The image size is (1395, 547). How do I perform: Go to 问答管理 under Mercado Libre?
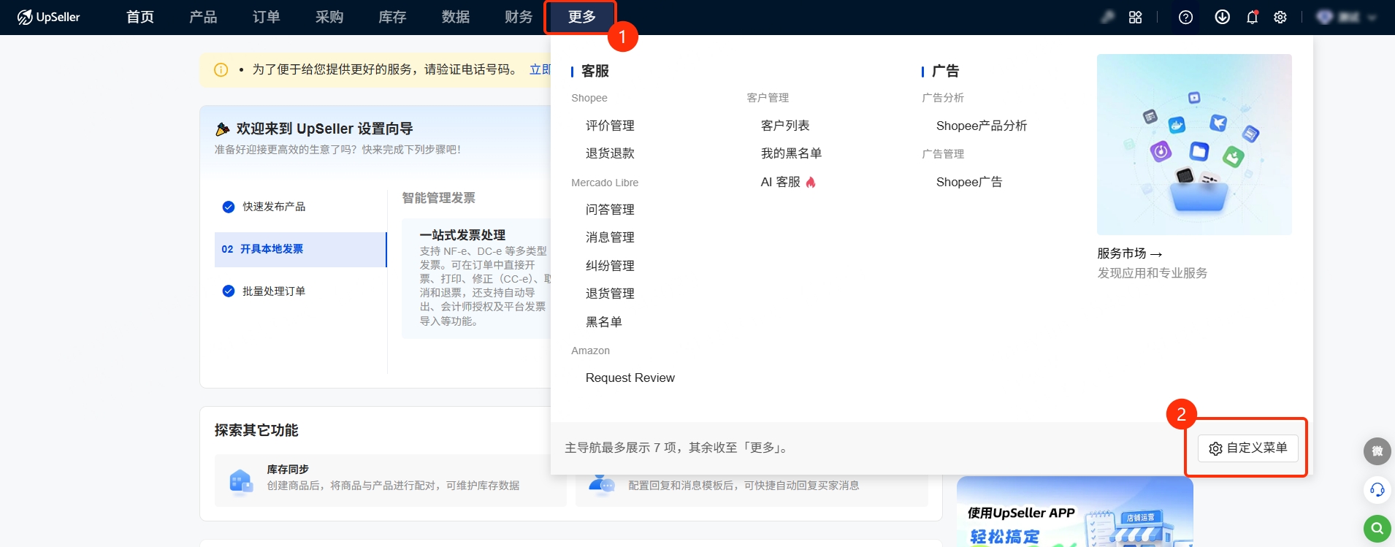click(610, 210)
